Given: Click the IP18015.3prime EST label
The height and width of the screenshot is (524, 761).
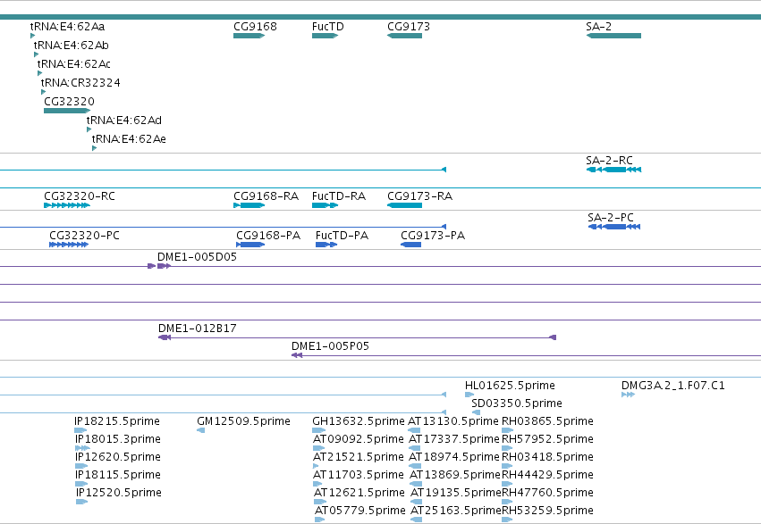Looking at the screenshot, I should tap(118, 439).
